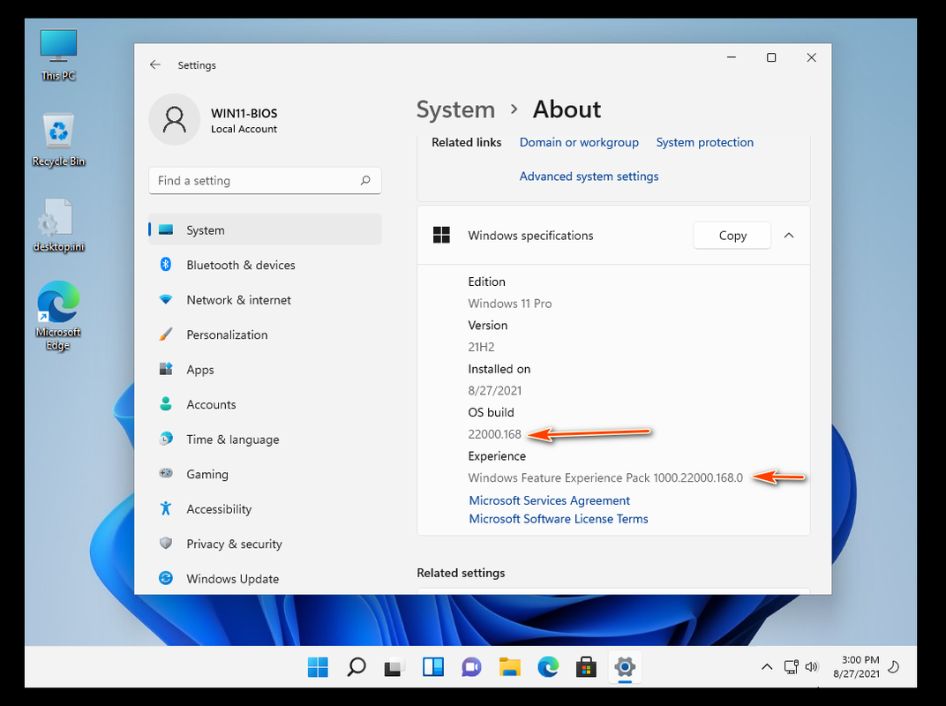
Task: Open the System settings category
Action: point(265,230)
